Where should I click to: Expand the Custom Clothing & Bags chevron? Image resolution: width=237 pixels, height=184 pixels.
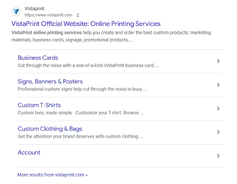218,132
